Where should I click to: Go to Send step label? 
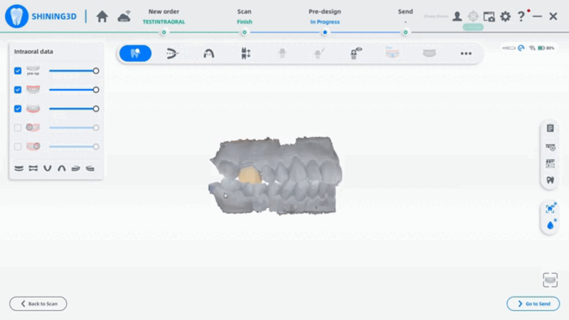(x=405, y=11)
